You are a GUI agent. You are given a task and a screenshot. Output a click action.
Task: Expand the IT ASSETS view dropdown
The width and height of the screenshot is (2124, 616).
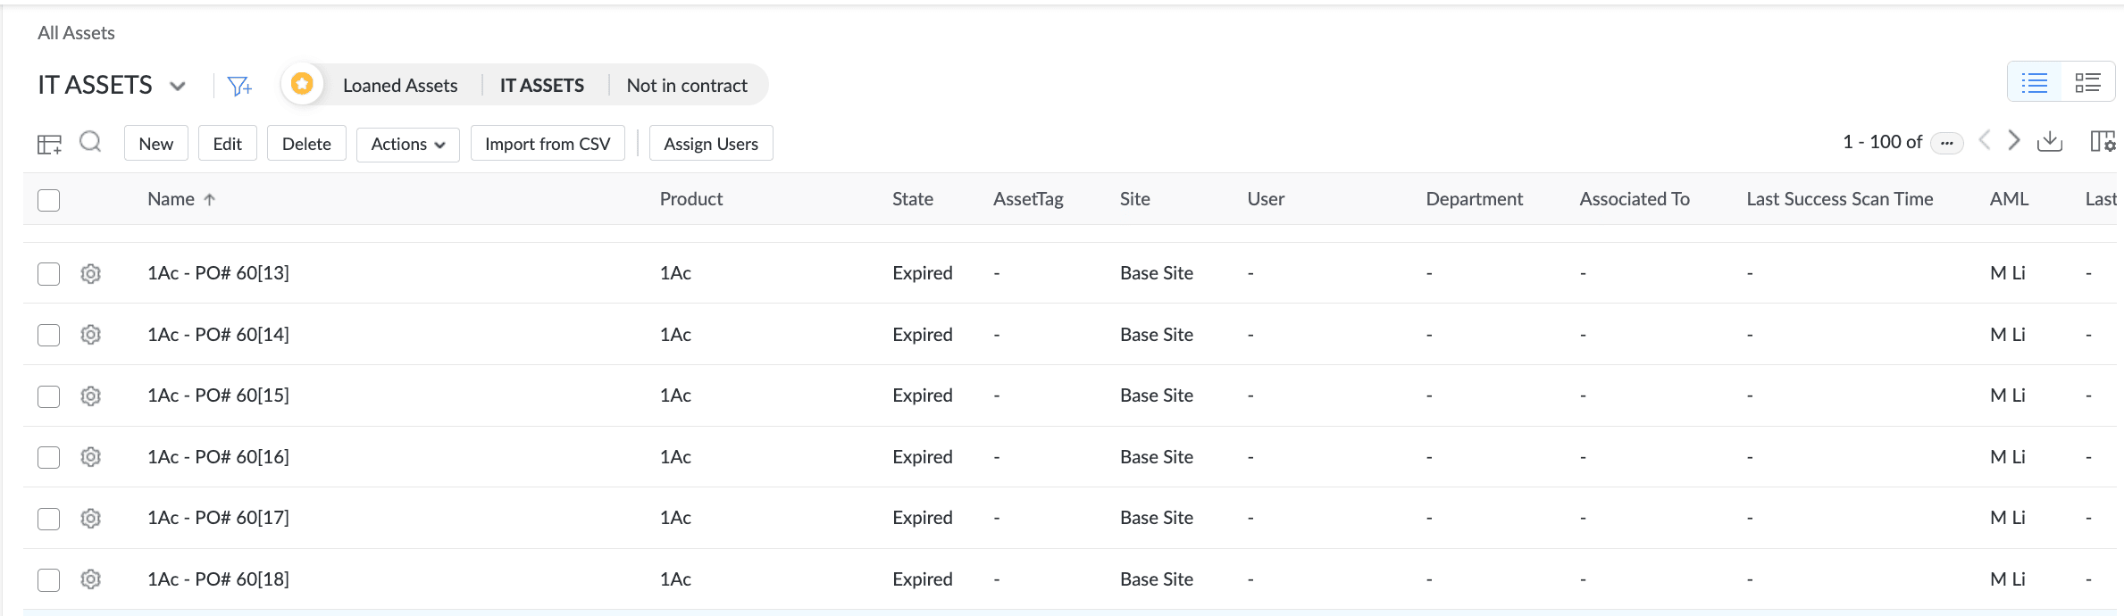(x=178, y=86)
